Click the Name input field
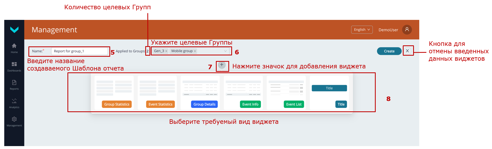The image size is (492, 149). [x=79, y=51]
